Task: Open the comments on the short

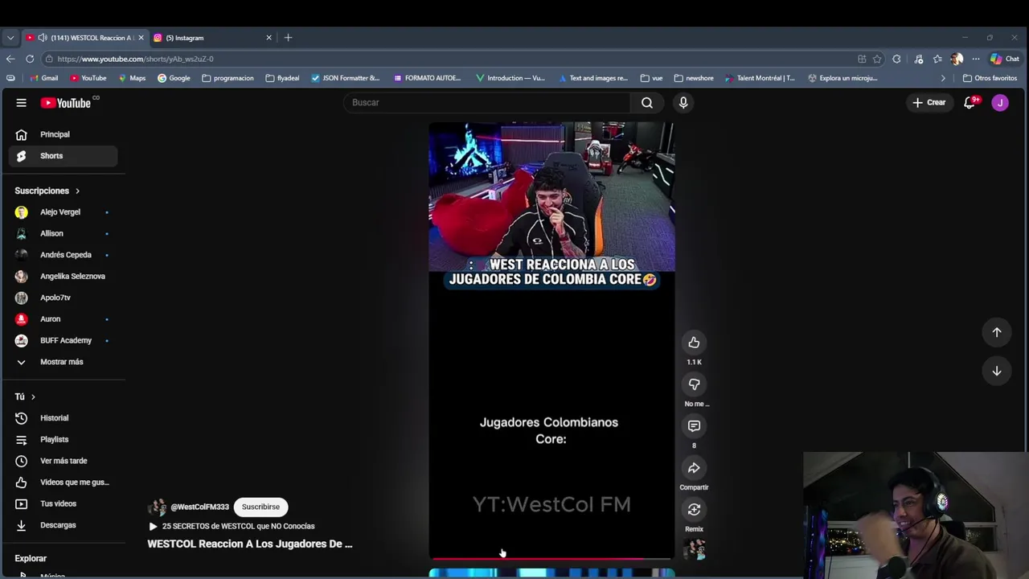Action: pos(694,426)
